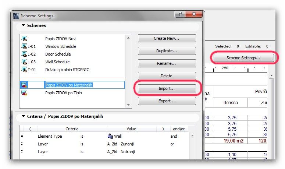
Task: Click the schedule table scroll up arrow
Action: 271,75
